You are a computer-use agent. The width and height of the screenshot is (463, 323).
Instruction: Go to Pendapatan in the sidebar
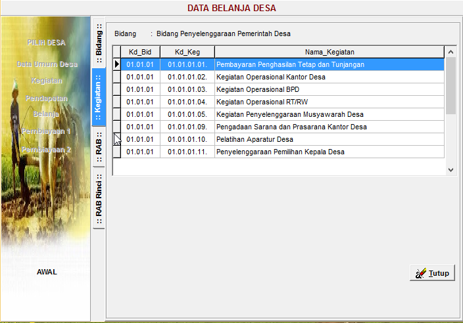pyautogui.click(x=46, y=98)
